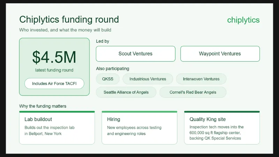Open the Lab buildout card heading
279x157 pixels.
click(x=38, y=119)
